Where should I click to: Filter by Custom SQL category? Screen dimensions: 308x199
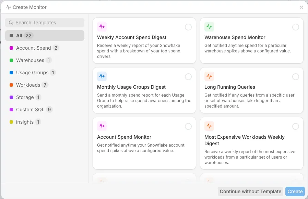45,110
